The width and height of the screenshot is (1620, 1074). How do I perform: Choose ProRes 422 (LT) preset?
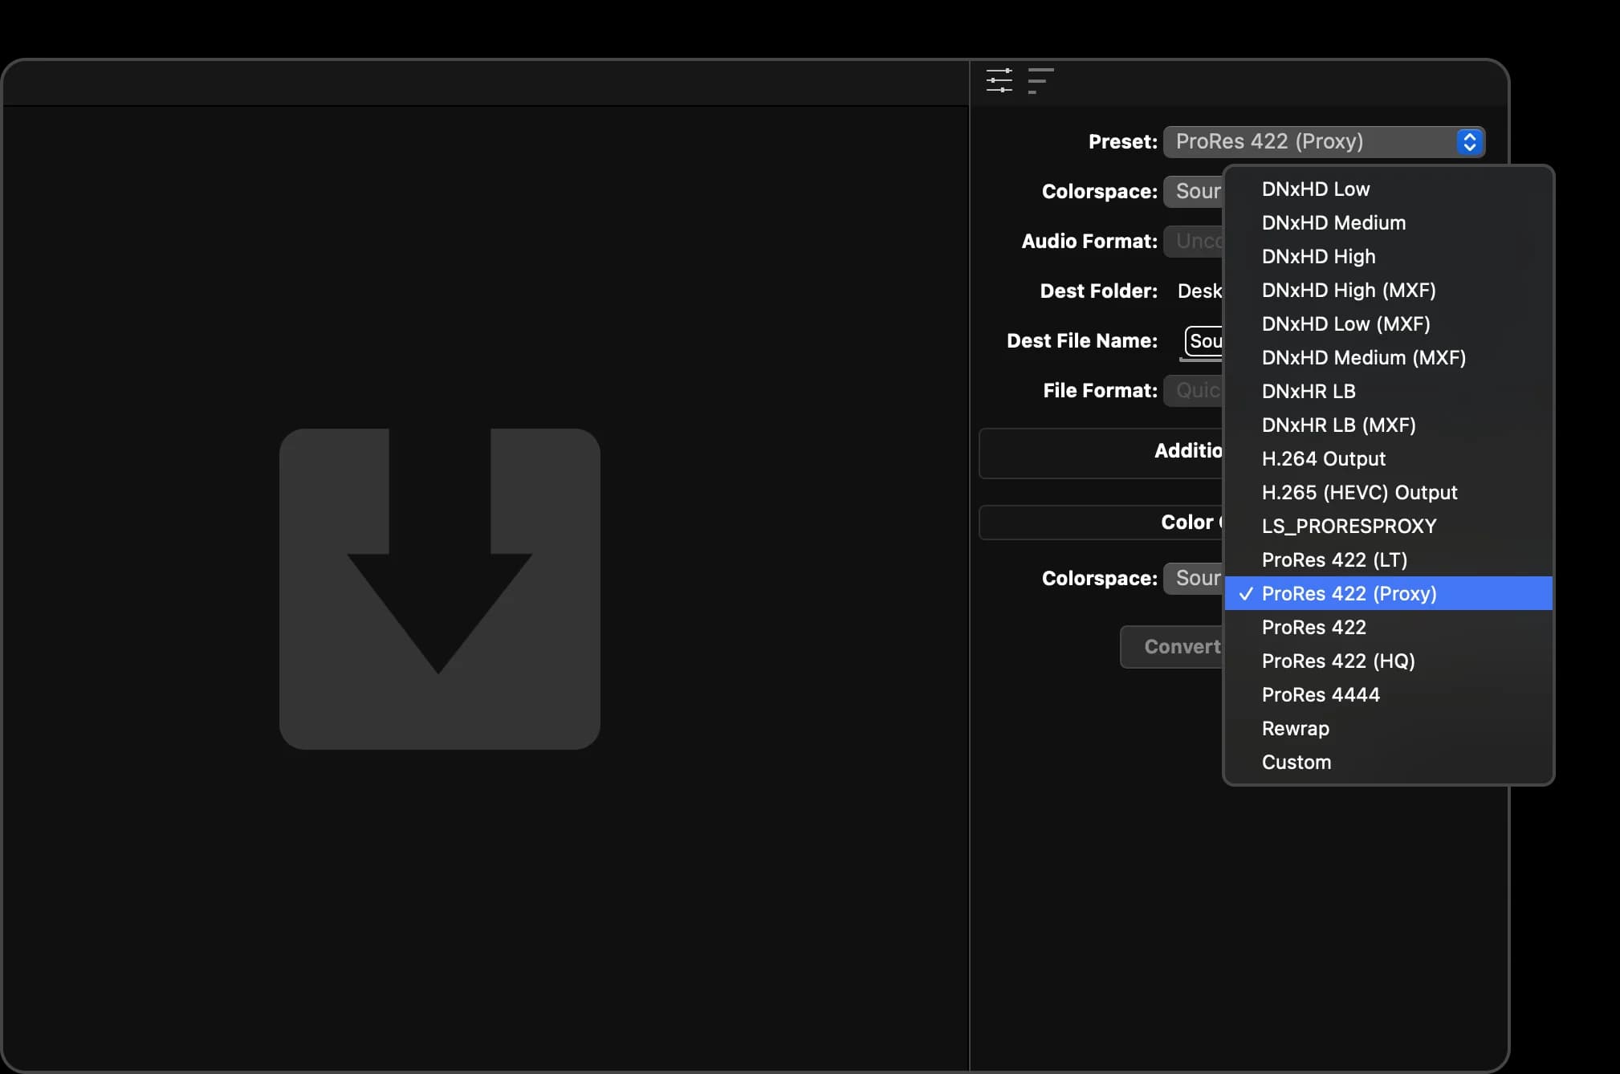click(x=1388, y=559)
